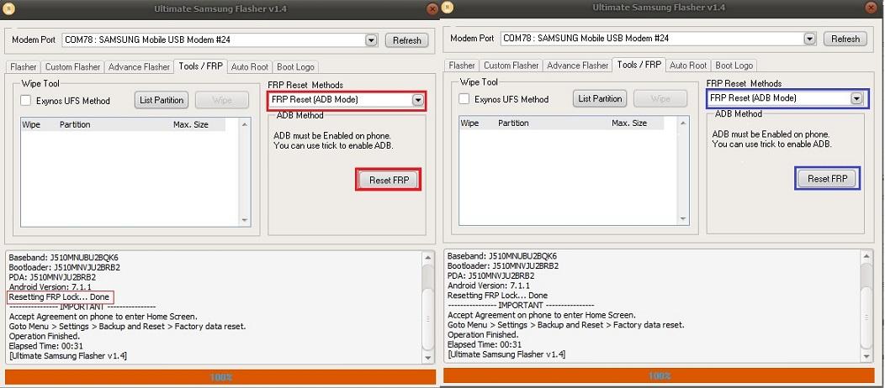This screenshot has width=885, height=388.
Task: Click 'Resetting FRP Lock... Done' line in left window
Action: click(x=59, y=296)
